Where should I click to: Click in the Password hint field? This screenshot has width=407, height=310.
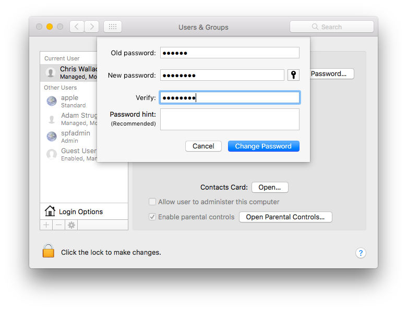click(230, 119)
